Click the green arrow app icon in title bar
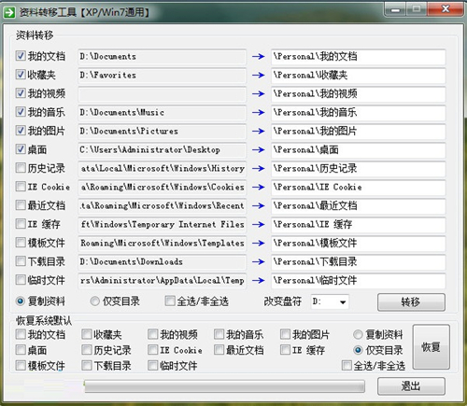 pos(9,13)
